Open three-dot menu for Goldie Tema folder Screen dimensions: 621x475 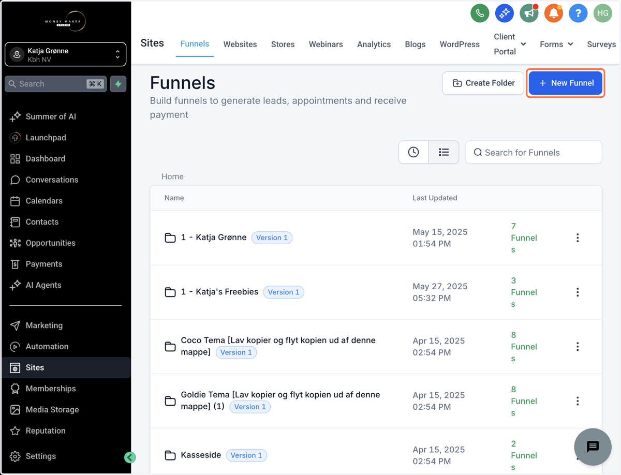pyautogui.click(x=578, y=401)
